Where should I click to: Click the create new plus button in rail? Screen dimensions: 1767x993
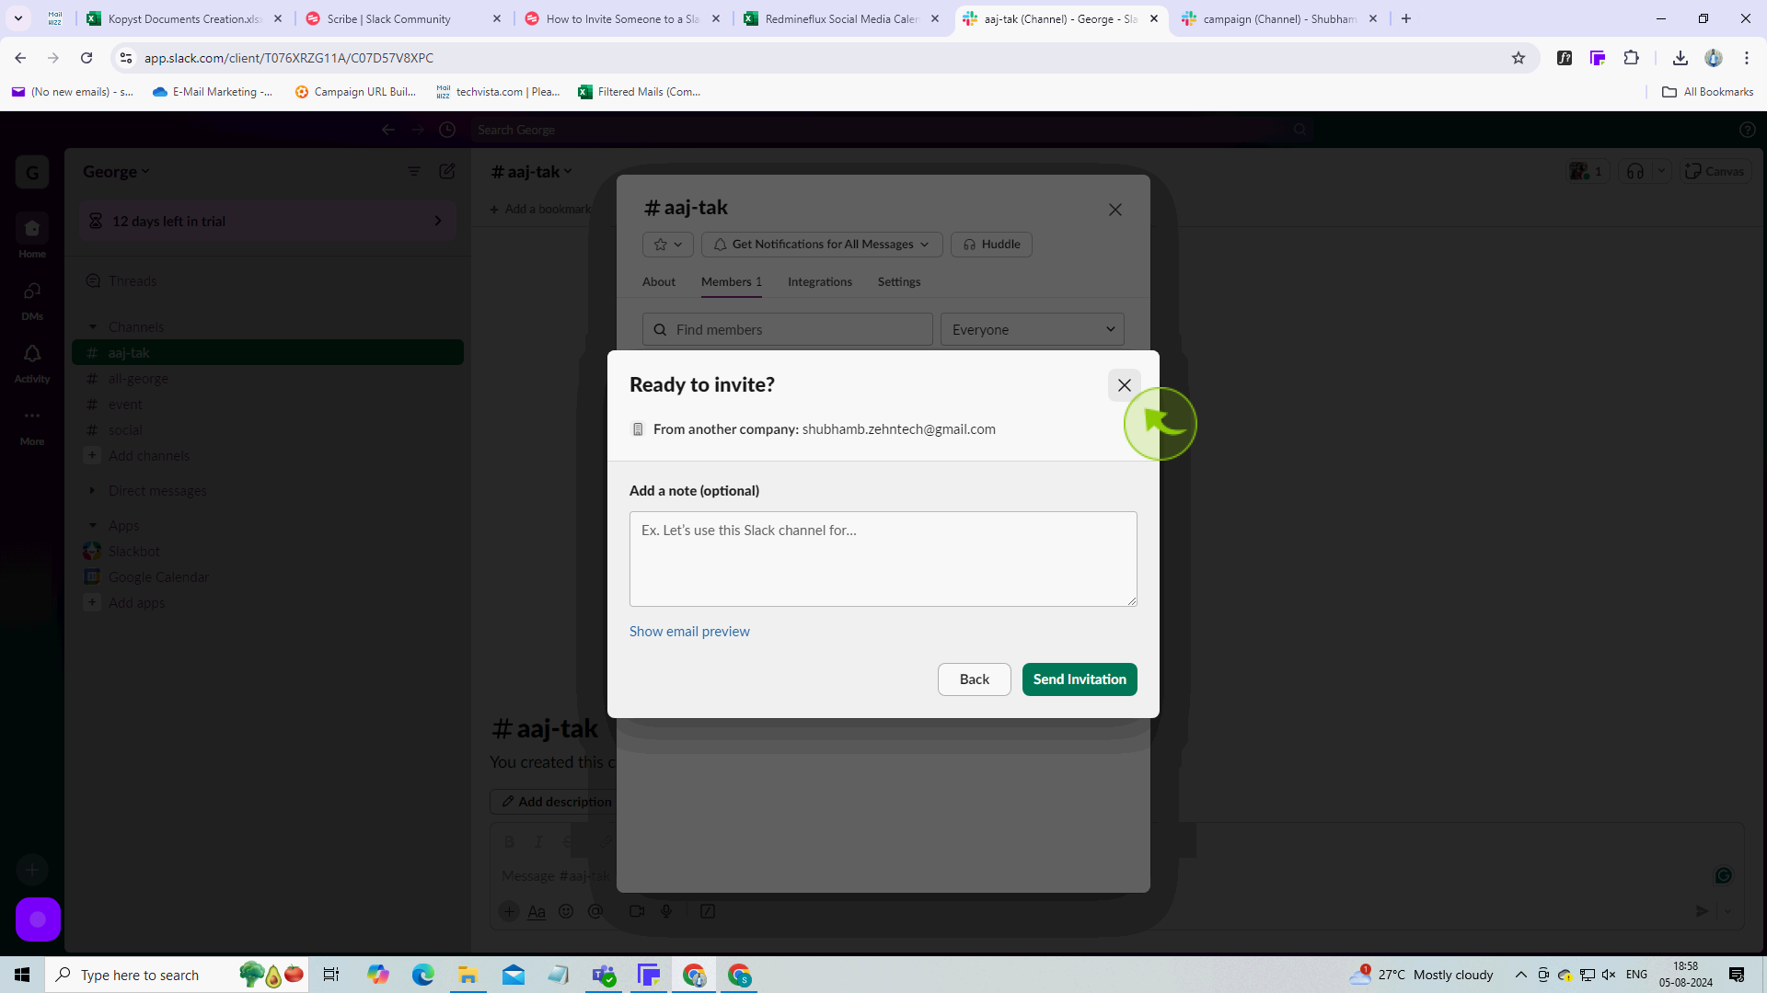(32, 869)
